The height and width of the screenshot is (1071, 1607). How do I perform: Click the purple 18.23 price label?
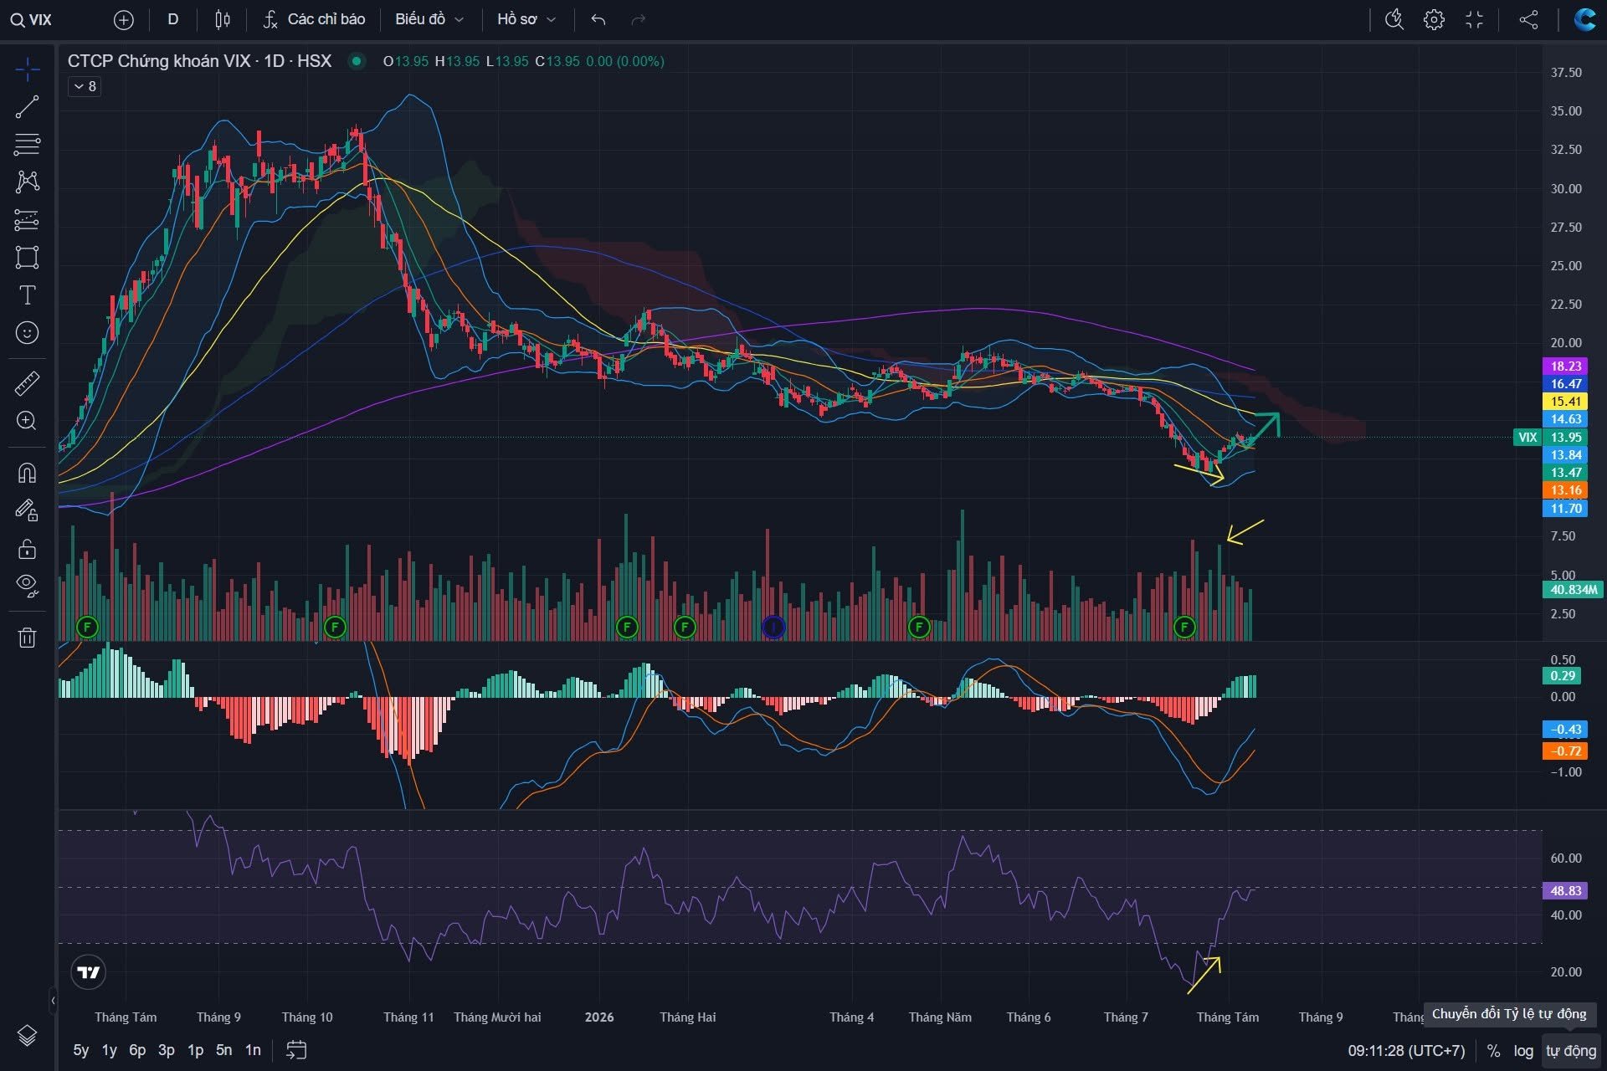(1565, 366)
